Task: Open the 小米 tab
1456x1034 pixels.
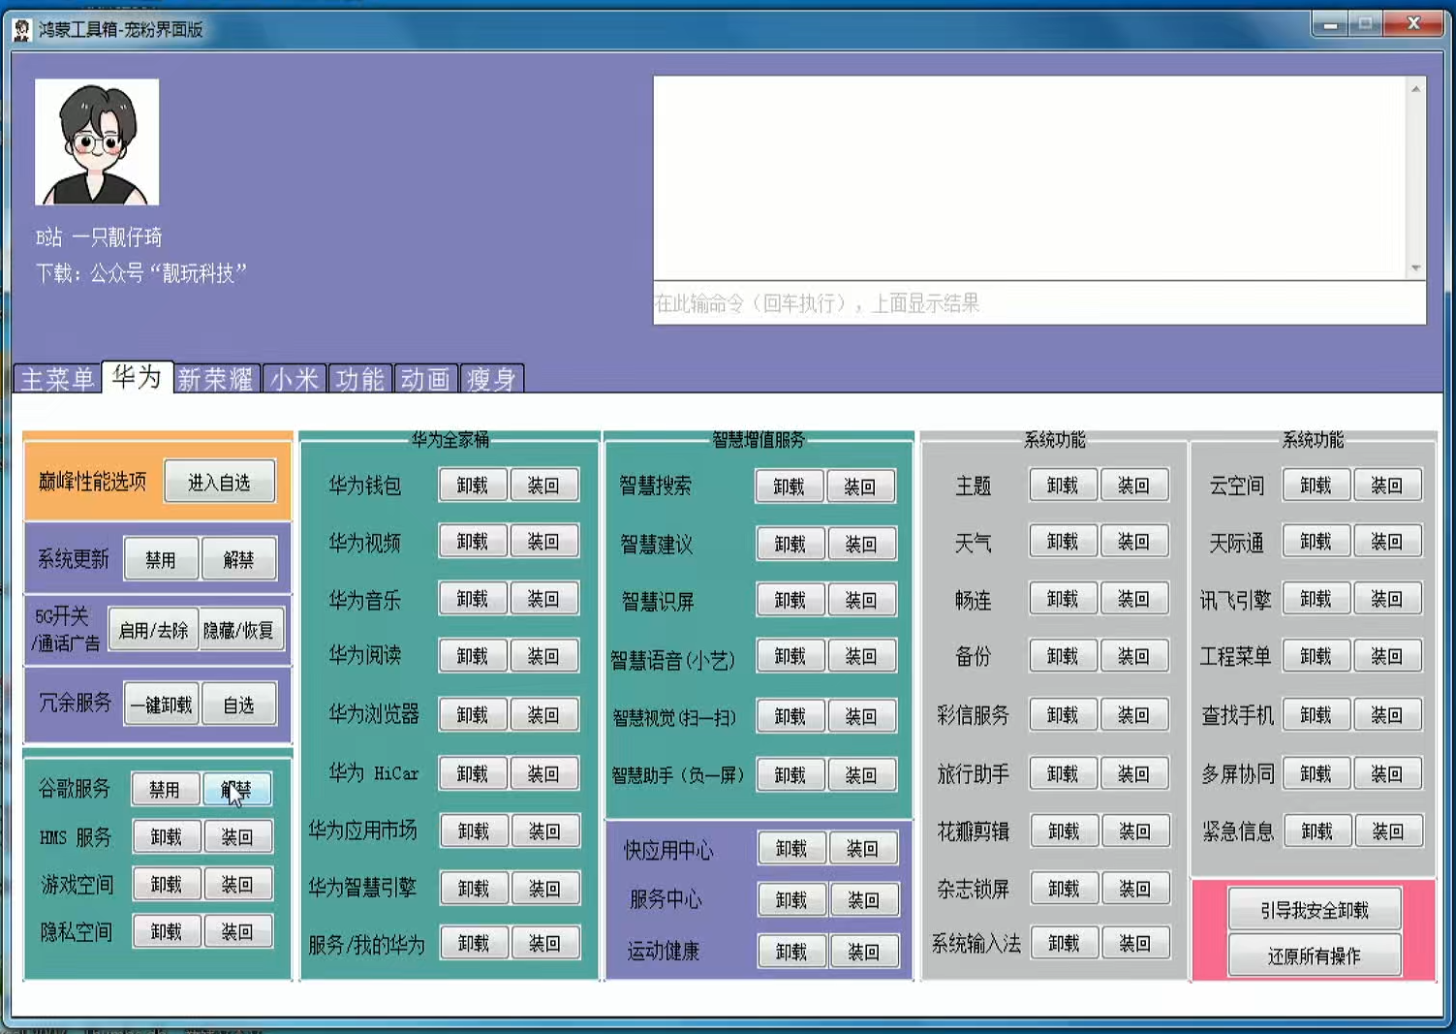Action: pos(294,378)
